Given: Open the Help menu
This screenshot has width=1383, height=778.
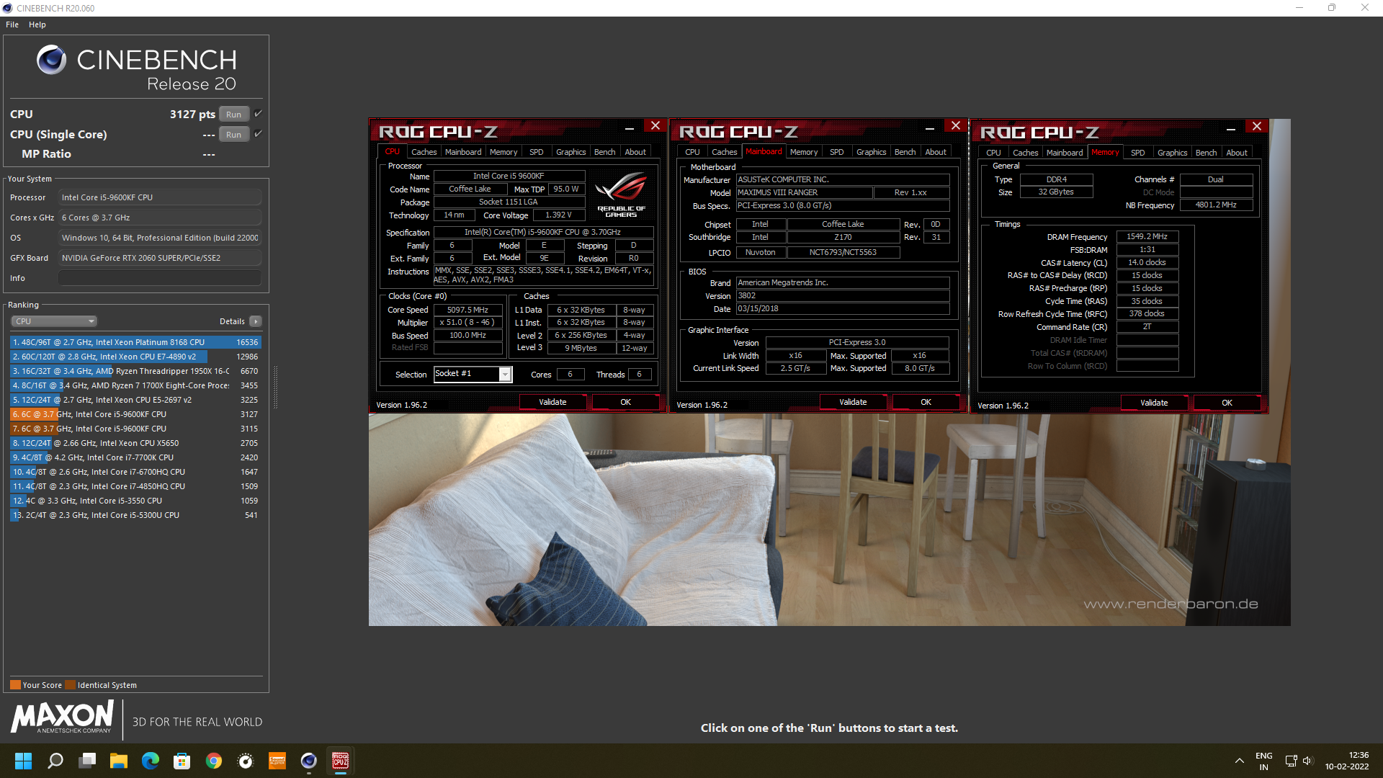Looking at the screenshot, I should (37, 24).
